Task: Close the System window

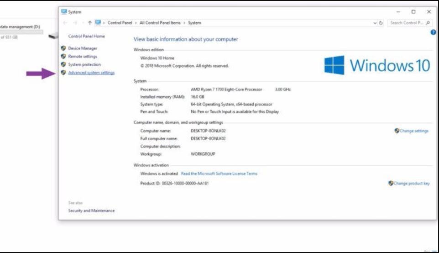Action: pos(429,12)
